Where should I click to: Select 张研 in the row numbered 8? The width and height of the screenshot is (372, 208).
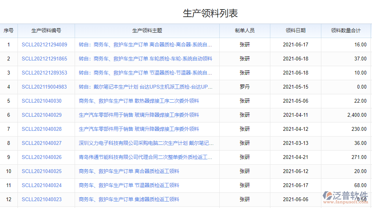(244, 143)
